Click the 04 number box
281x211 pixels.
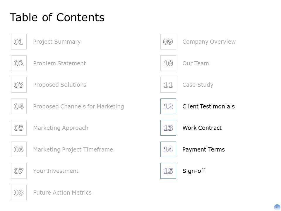(x=19, y=106)
